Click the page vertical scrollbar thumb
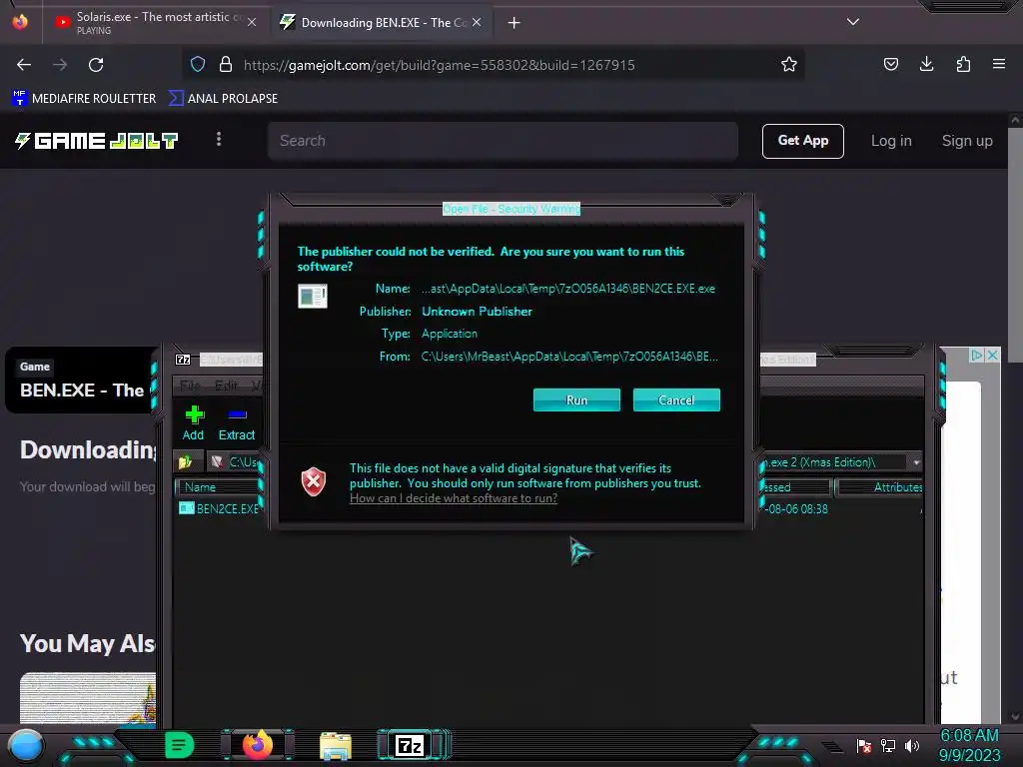Viewport: 1023px width, 767px height. [x=1015, y=245]
